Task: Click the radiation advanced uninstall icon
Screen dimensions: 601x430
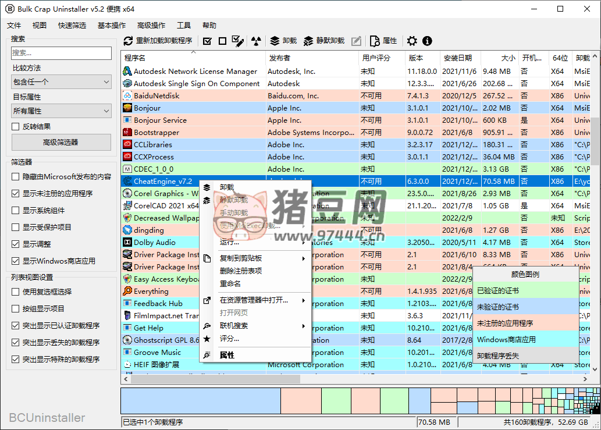Action: (x=256, y=41)
